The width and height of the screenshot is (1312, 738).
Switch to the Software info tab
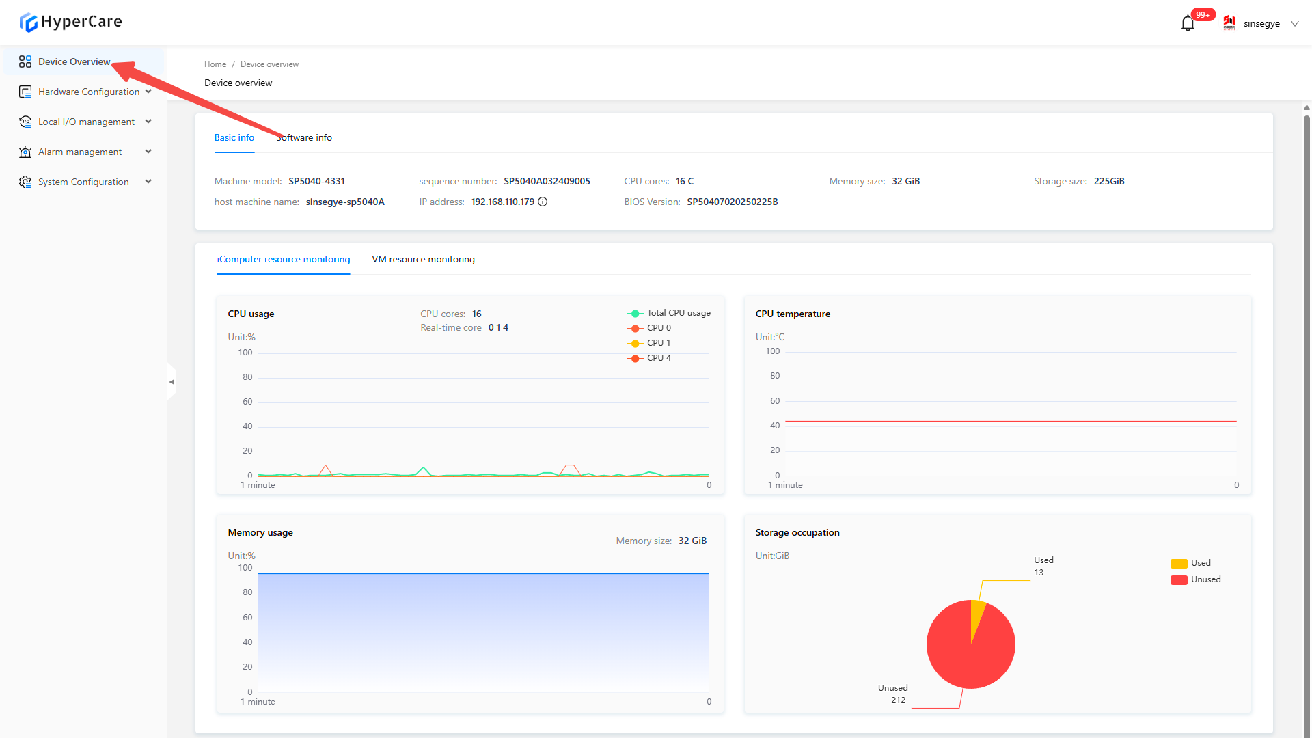pyautogui.click(x=305, y=137)
